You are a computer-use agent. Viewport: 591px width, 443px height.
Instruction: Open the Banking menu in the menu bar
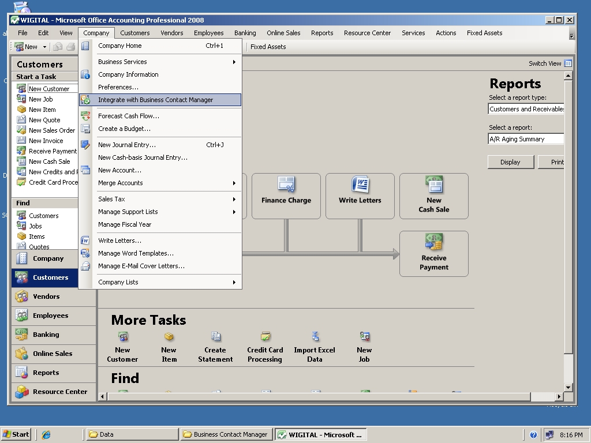click(245, 33)
